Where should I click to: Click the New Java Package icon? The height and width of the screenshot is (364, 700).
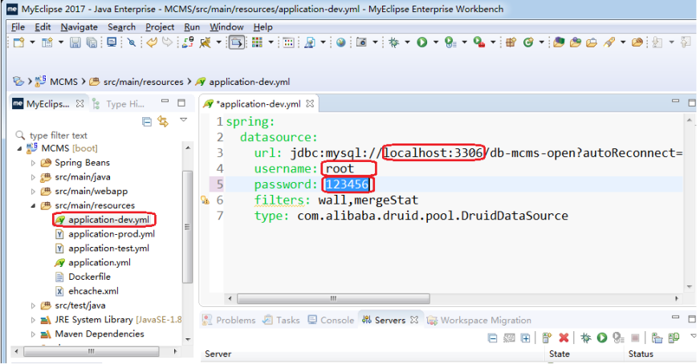pyautogui.click(x=511, y=42)
